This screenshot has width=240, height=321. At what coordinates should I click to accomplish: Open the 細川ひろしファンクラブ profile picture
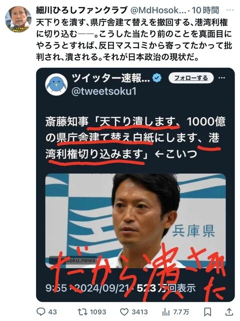click(x=18, y=19)
